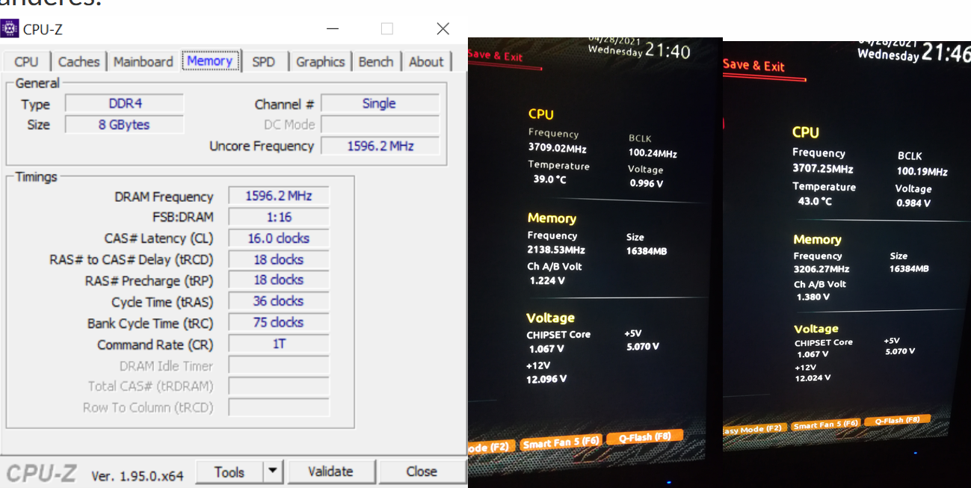Click the tRCD value 18 clocks
Viewport: 971px width, 488px height.
coord(278,259)
